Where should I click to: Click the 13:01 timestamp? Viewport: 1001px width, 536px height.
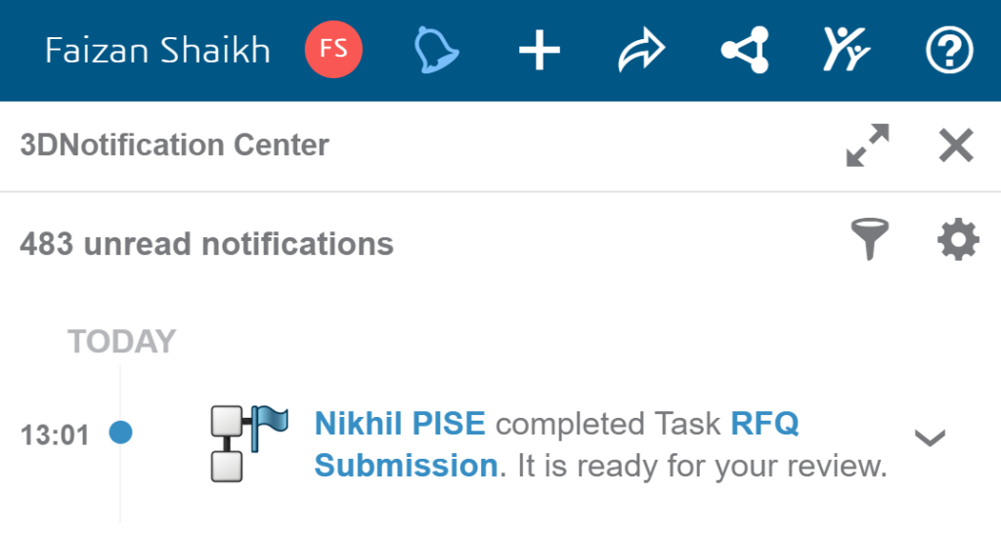[55, 436]
